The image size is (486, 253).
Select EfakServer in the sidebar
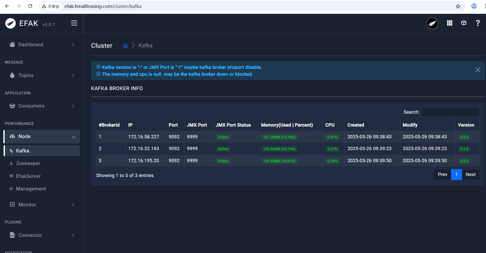coord(28,176)
